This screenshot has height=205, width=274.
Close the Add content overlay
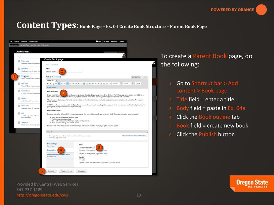click(x=124, y=55)
